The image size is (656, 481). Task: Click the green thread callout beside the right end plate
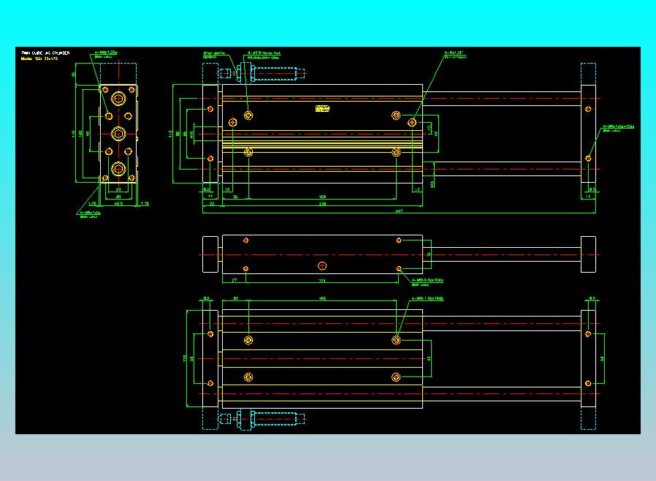click(x=618, y=128)
